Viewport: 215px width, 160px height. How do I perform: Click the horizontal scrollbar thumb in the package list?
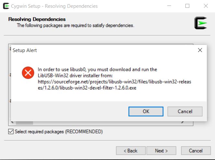tap(24, 123)
